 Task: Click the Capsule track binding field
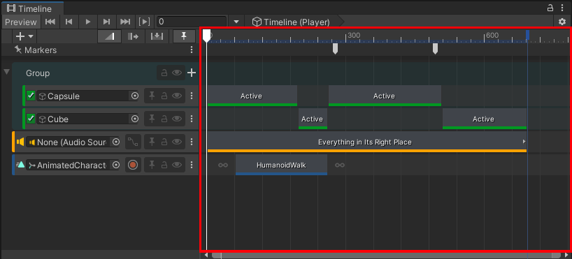87,96
